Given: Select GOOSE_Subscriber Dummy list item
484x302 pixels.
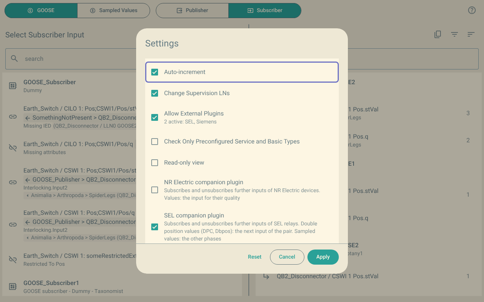Looking at the screenshot, I should 122,86.
